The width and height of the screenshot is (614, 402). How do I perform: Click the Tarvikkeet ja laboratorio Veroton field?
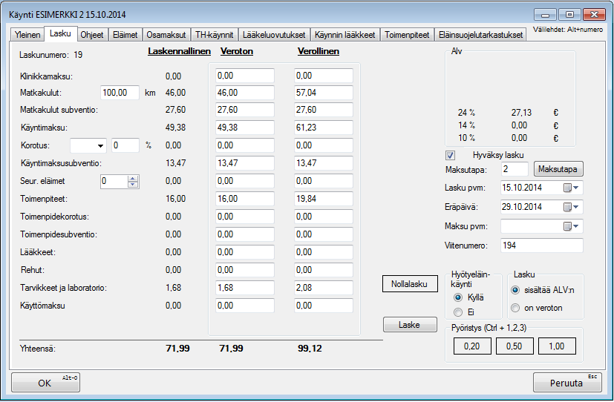(245, 288)
